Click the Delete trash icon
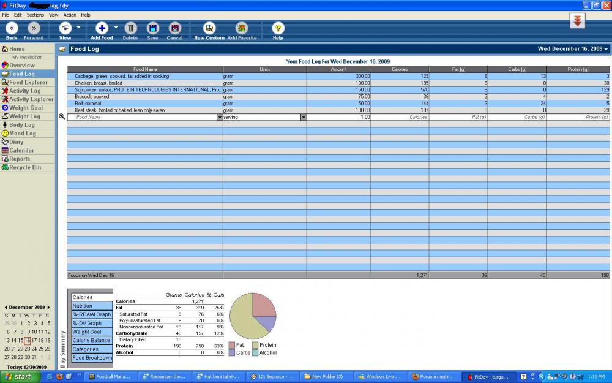The image size is (612, 383). [130, 28]
